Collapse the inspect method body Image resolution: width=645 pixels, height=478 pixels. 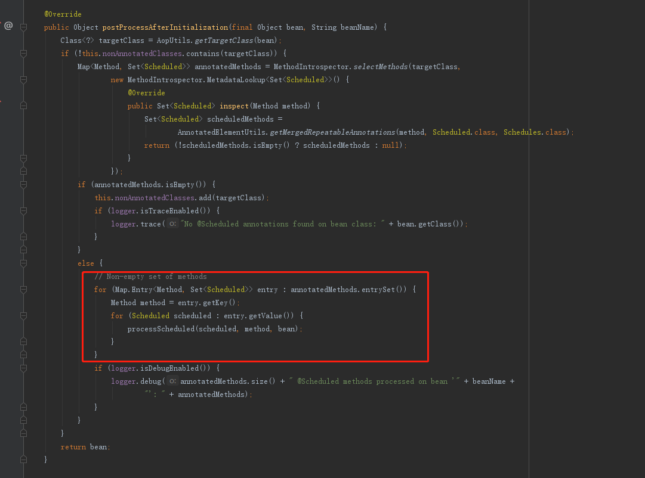(x=23, y=105)
